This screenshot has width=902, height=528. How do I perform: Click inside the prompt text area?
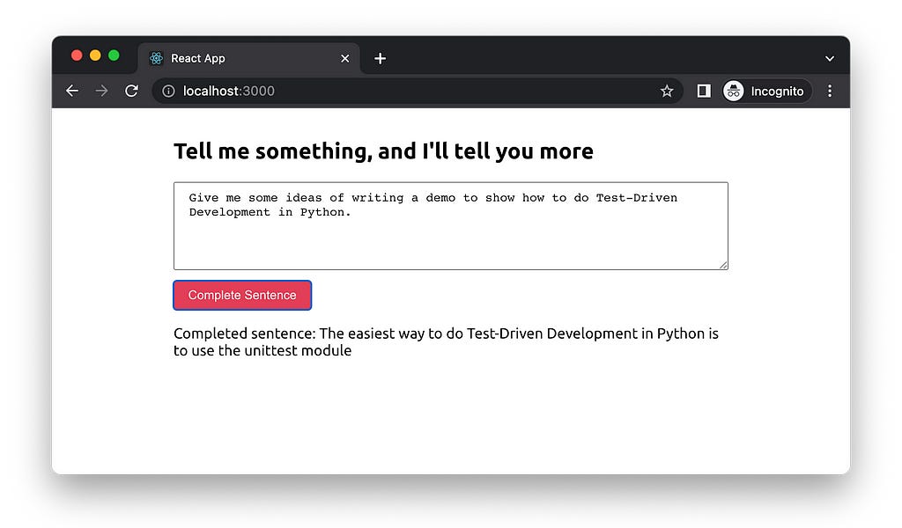click(450, 224)
